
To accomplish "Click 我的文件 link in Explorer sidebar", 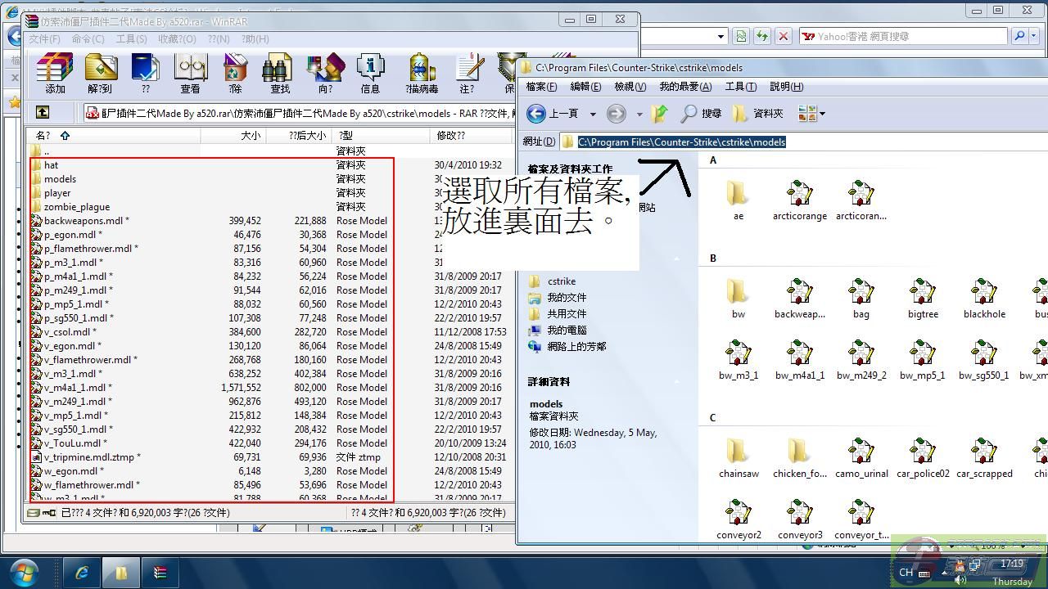I will [x=567, y=298].
